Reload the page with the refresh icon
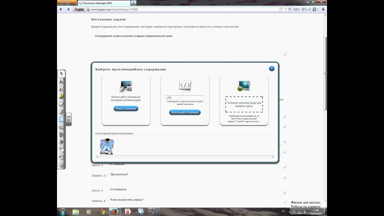Screen dimensions: 384x216 [289, 9]
